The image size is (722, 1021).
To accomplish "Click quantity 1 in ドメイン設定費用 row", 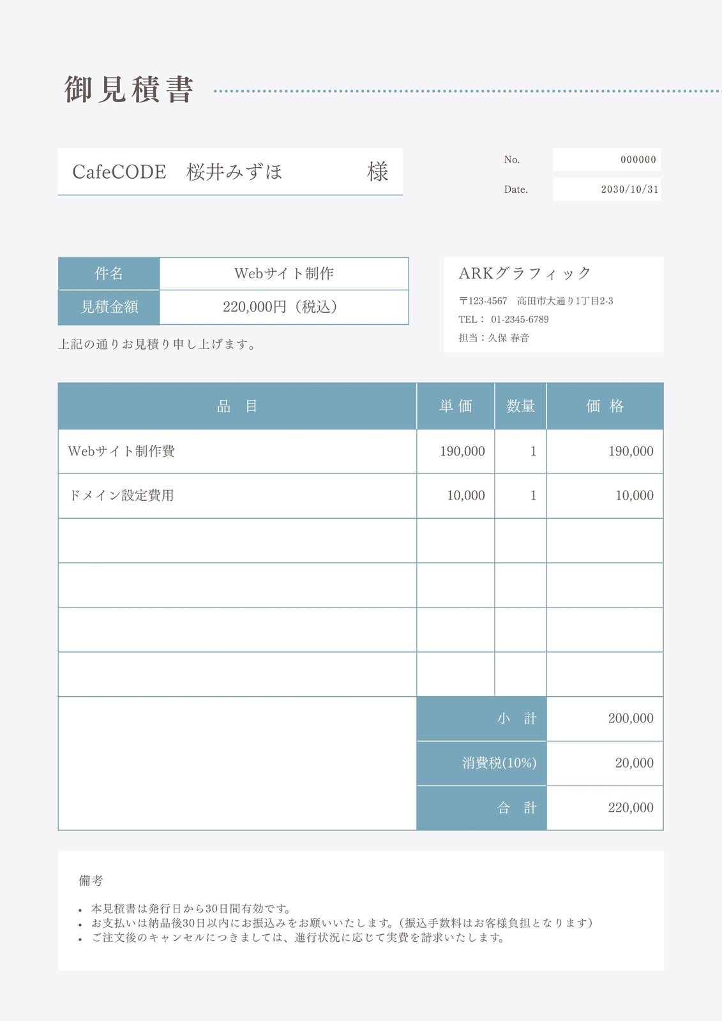I will [520, 496].
